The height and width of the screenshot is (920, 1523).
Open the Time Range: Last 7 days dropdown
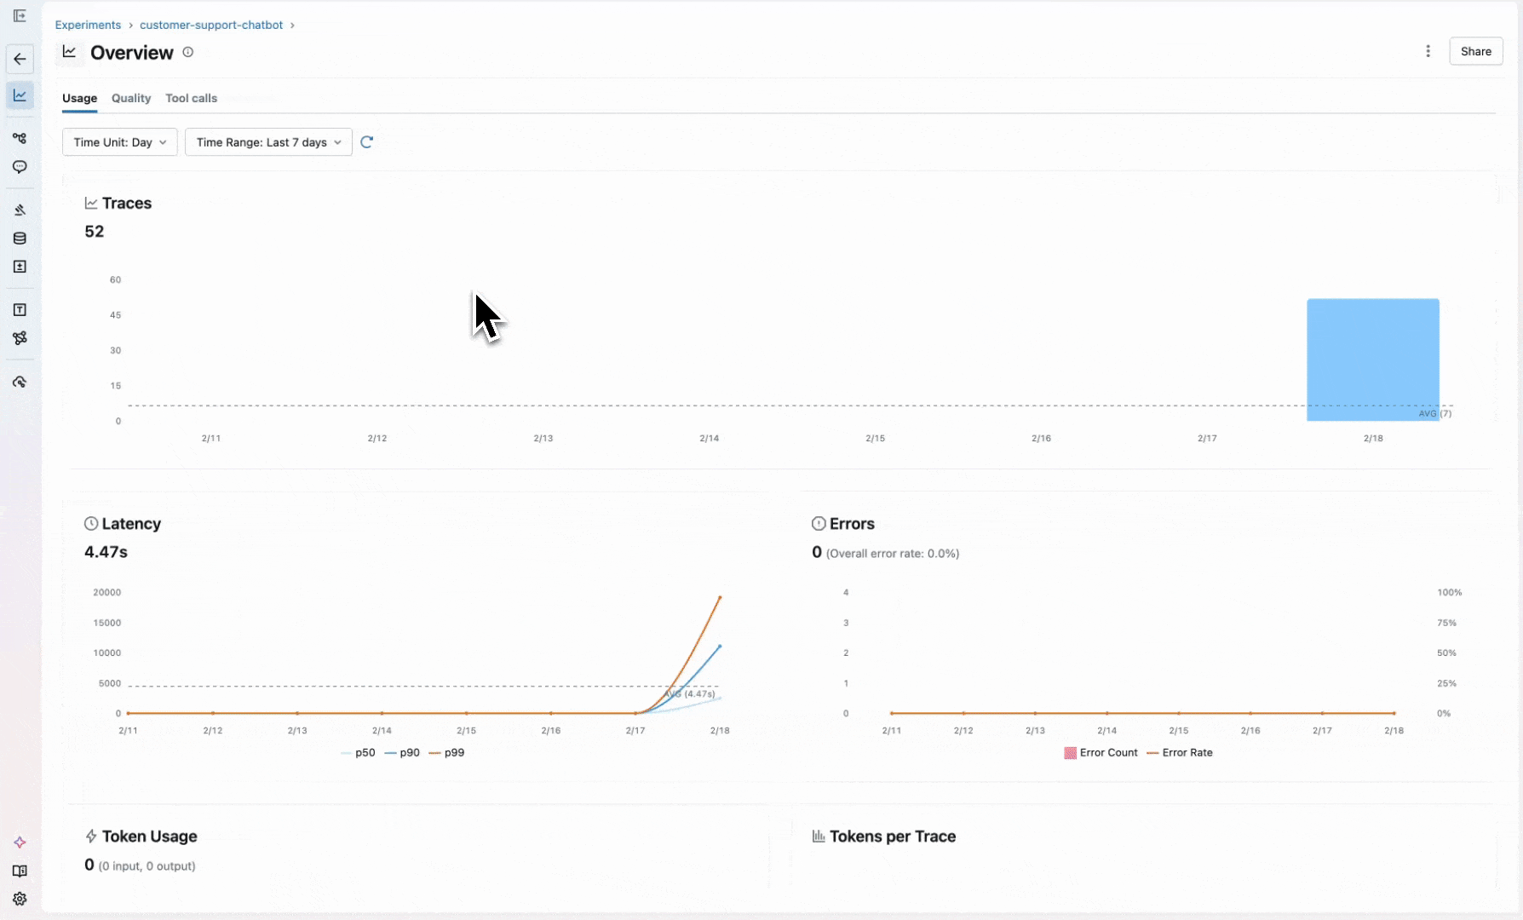click(x=267, y=142)
